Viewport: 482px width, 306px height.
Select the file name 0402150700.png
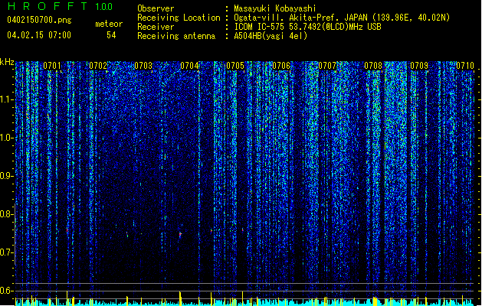pyautogui.click(x=39, y=20)
